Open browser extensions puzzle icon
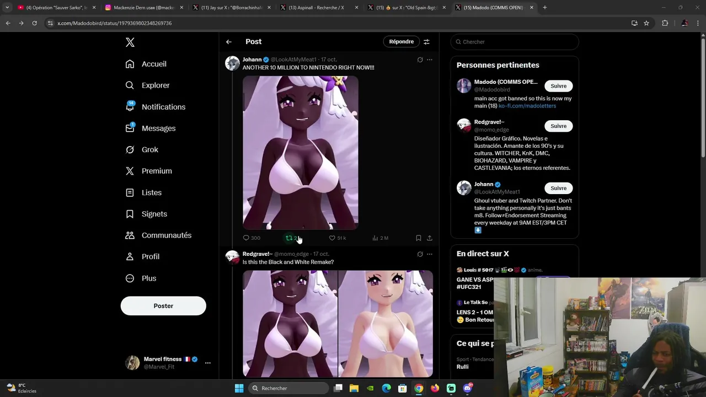 (x=665, y=23)
